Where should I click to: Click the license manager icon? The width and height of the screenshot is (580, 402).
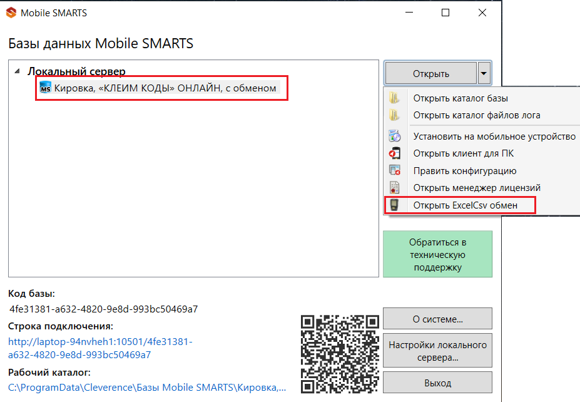click(x=394, y=188)
